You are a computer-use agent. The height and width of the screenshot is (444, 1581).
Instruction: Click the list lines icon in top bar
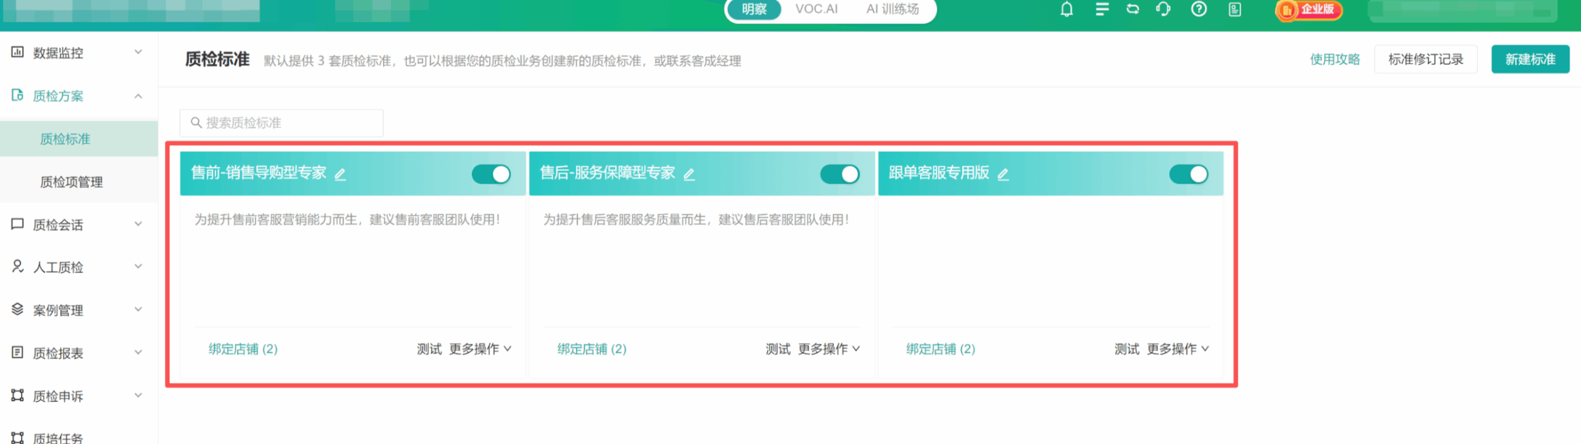tap(1102, 9)
